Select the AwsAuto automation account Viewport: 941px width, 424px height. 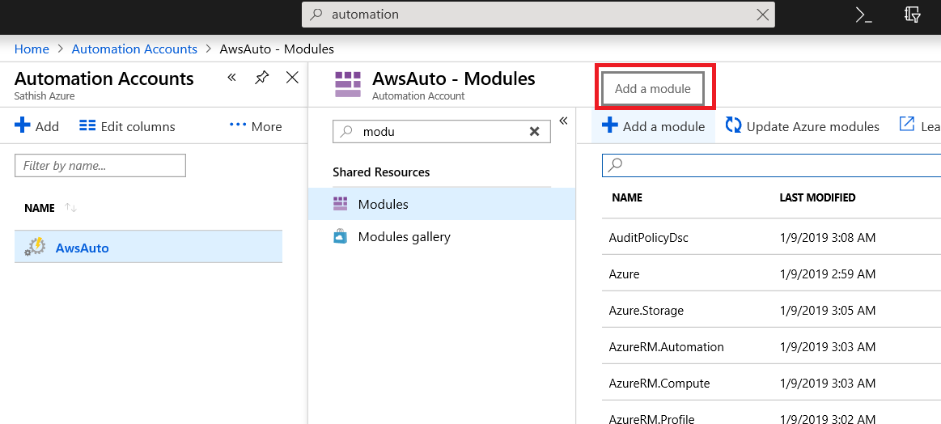(x=82, y=248)
